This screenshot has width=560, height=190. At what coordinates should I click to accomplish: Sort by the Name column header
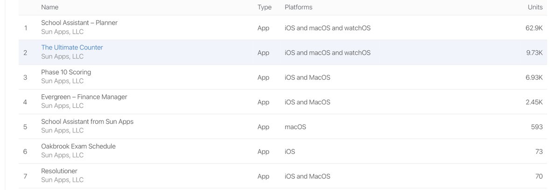pyautogui.click(x=50, y=7)
